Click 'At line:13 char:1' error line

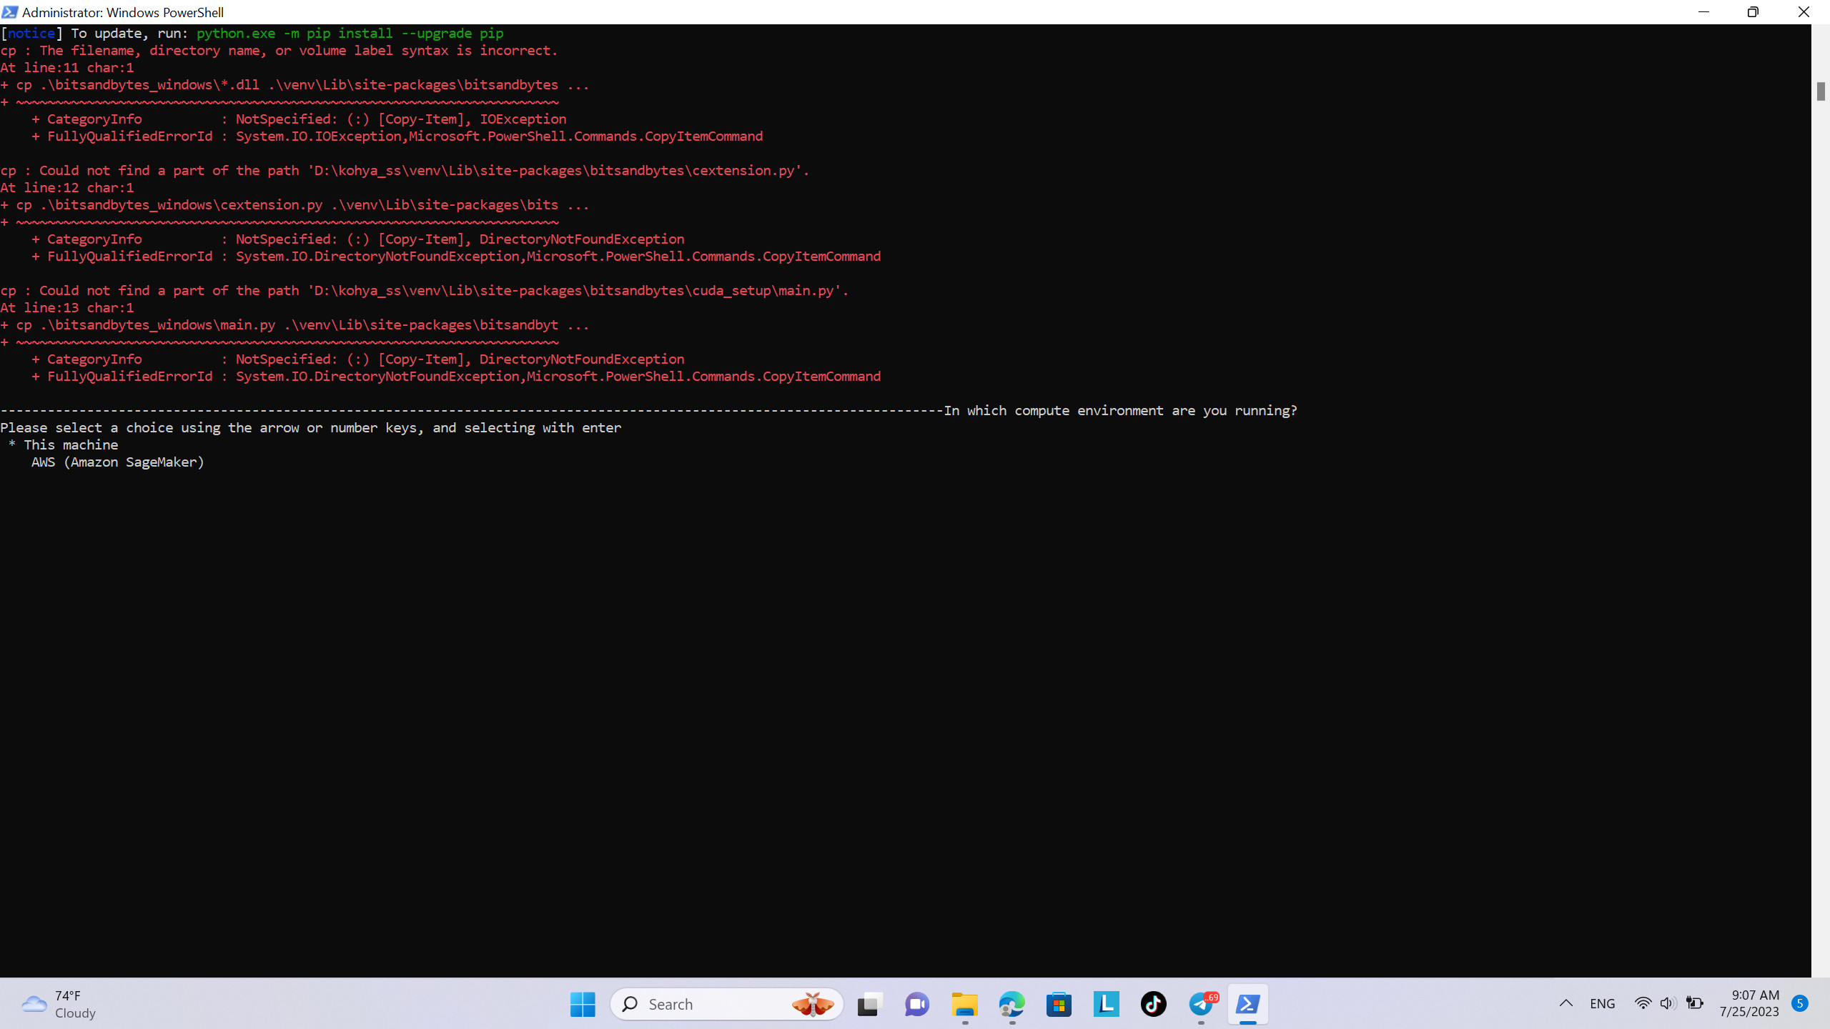pos(67,308)
